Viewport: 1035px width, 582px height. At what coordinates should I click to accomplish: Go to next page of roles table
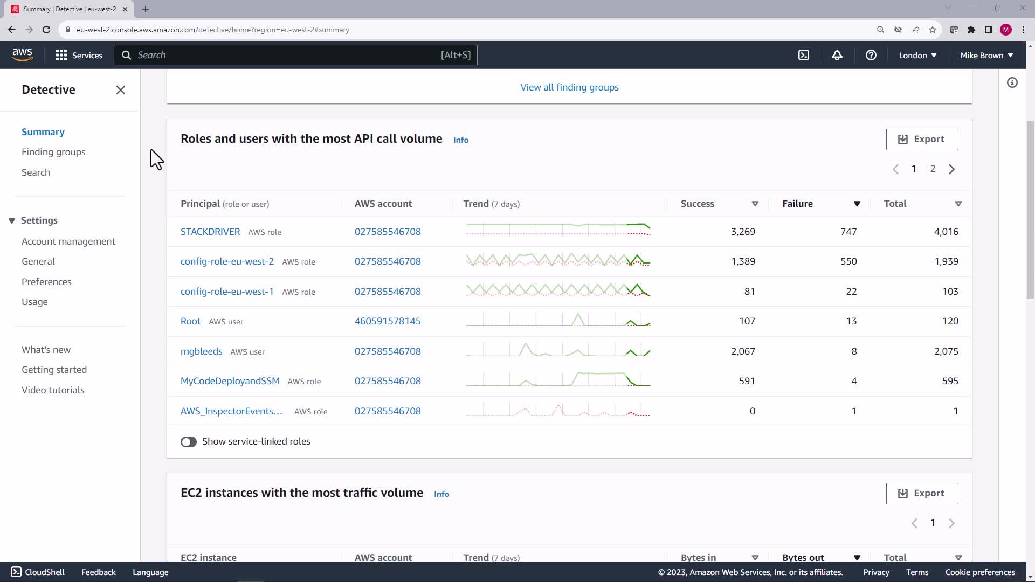pyautogui.click(x=951, y=169)
